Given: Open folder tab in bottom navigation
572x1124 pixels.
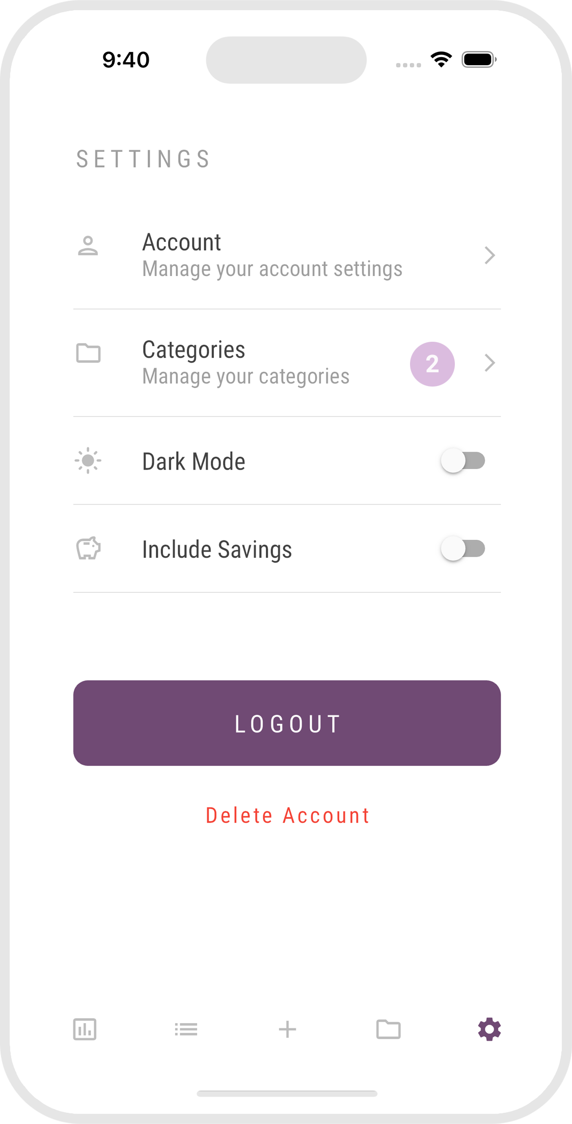Looking at the screenshot, I should pyautogui.click(x=388, y=1029).
